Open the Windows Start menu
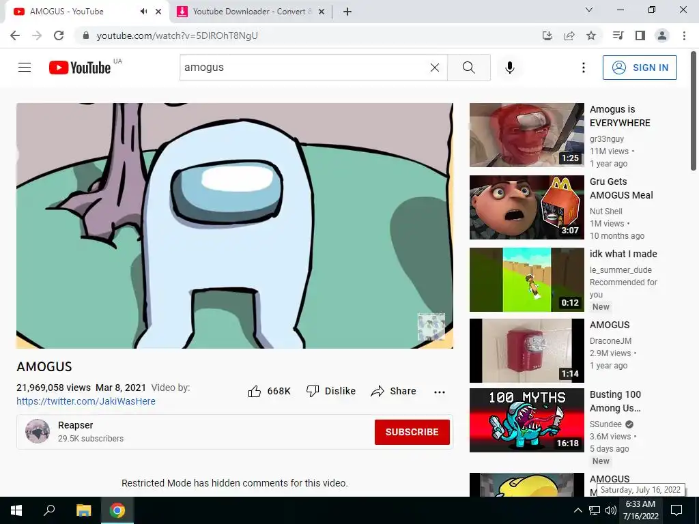The width and height of the screenshot is (699, 524). [x=16, y=510]
